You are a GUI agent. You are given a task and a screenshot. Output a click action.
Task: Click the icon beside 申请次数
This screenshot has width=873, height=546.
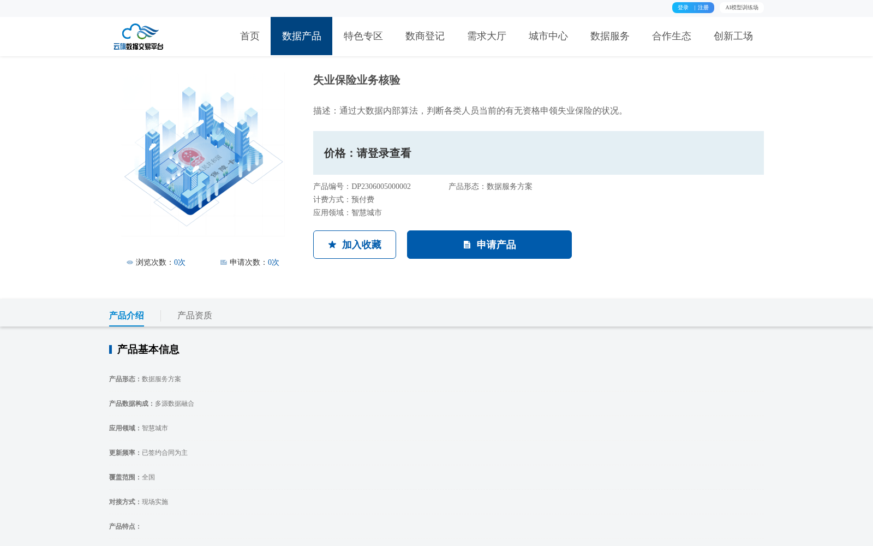pyautogui.click(x=224, y=263)
